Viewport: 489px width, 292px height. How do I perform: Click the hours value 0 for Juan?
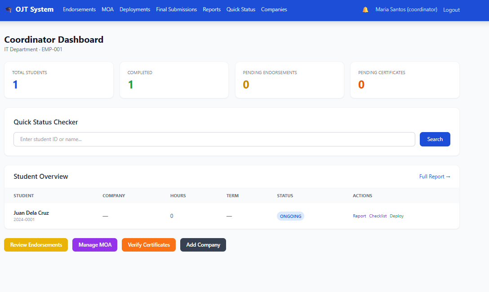coord(172,216)
